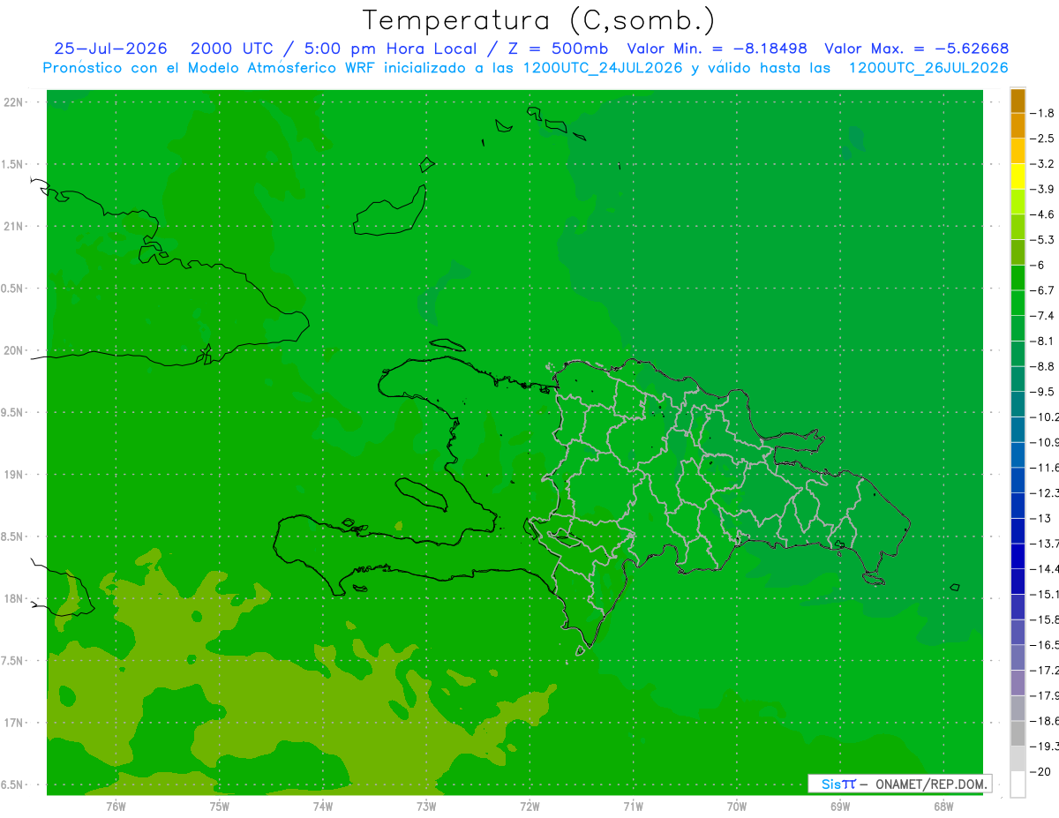This screenshot has width=1059, height=818.
Task: Click the "-4.6" color scale label
Action: tap(1042, 214)
